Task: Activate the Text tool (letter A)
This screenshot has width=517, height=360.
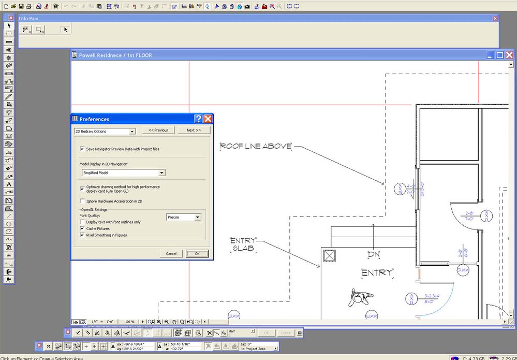Action: [9, 184]
